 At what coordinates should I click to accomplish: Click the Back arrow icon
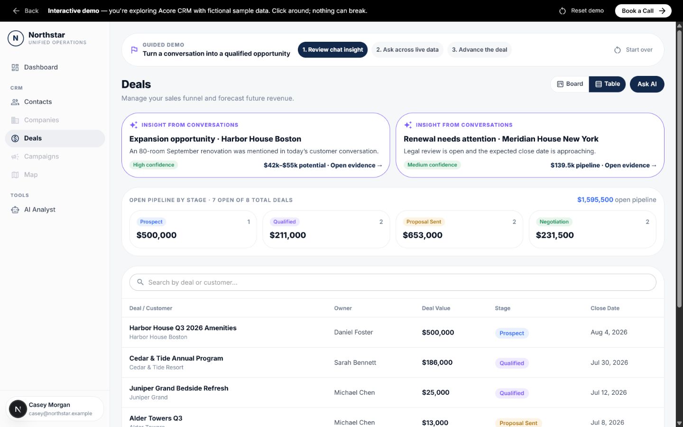tap(16, 10)
